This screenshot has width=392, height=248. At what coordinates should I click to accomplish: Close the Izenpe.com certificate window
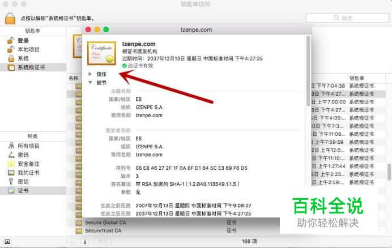[88, 29]
